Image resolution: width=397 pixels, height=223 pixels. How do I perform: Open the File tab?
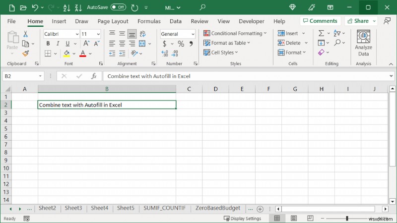pyautogui.click(x=11, y=21)
